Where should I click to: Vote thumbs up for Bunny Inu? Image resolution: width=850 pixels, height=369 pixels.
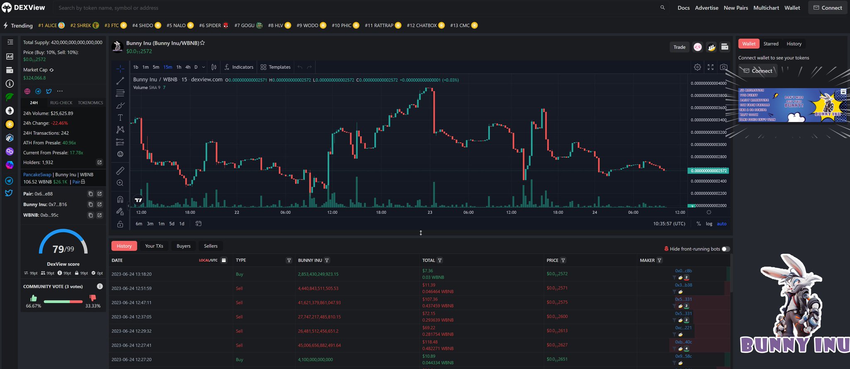[x=34, y=298]
